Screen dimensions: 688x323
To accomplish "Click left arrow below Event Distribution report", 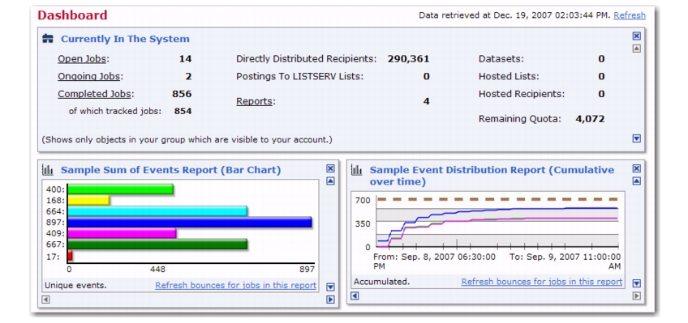I will (355, 296).
